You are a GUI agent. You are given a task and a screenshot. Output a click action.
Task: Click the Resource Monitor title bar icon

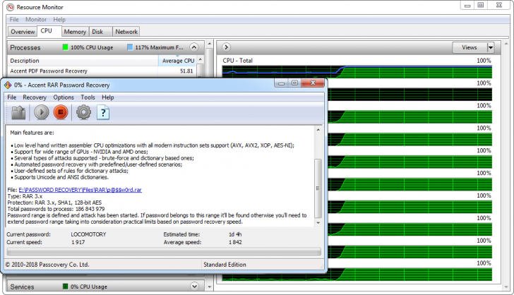[10, 7]
